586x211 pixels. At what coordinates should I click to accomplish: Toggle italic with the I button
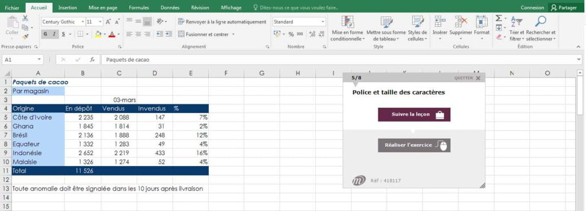[54, 34]
